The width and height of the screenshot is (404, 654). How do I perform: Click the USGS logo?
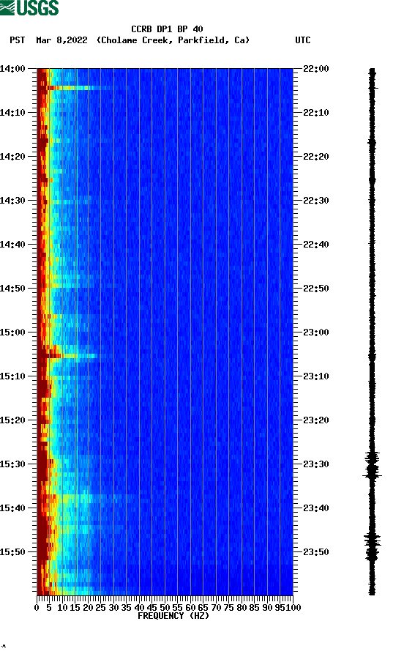click(x=29, y=7)
